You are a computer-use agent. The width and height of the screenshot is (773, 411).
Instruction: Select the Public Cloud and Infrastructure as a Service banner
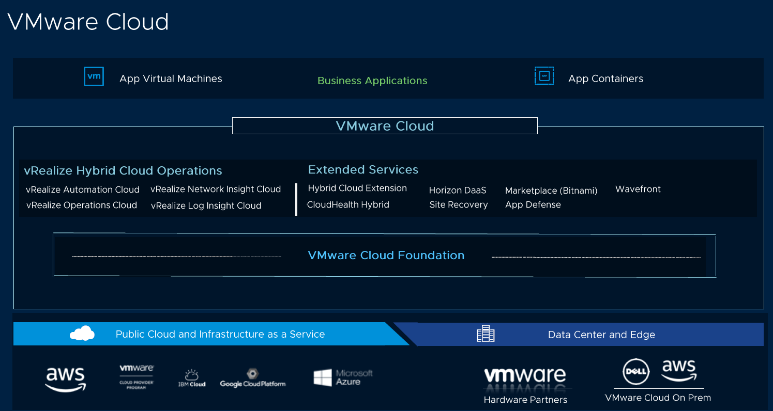(211, 334)
